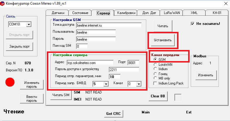Expand the Канал dropdown
Image resolution: width=230 pixels, height=121 pixels.
point(139,84)
